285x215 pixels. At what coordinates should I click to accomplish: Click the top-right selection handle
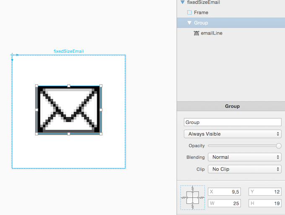tap(101, 86)
